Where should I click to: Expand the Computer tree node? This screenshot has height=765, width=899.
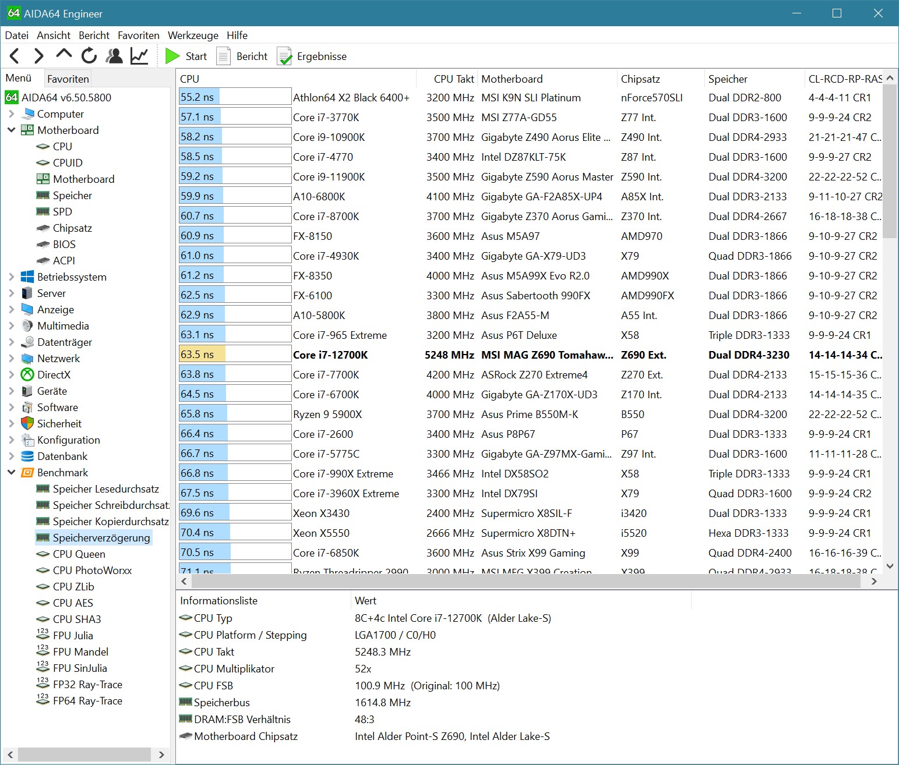pos(12,114)
